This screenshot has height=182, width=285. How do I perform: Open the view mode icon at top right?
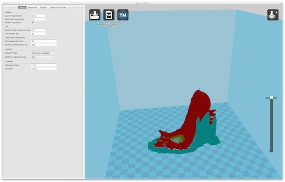tap(273, 15)
